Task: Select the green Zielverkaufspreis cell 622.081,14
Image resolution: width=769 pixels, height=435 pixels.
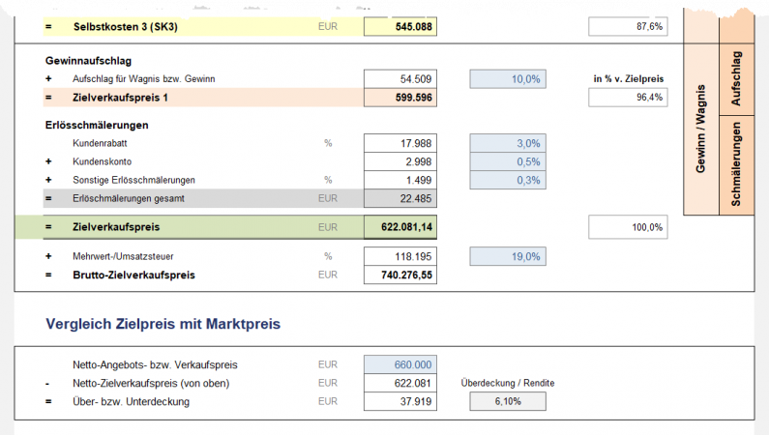Action: [x=400, y=227]
